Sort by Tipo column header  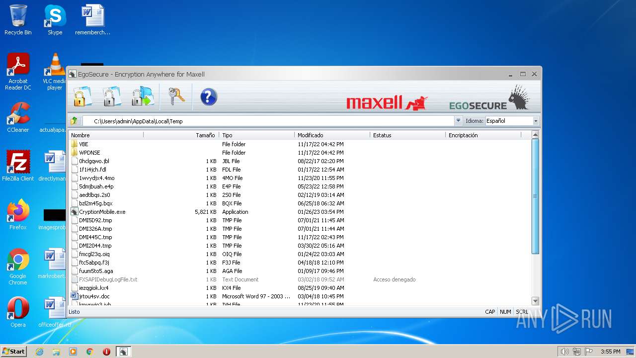(257, 135)
